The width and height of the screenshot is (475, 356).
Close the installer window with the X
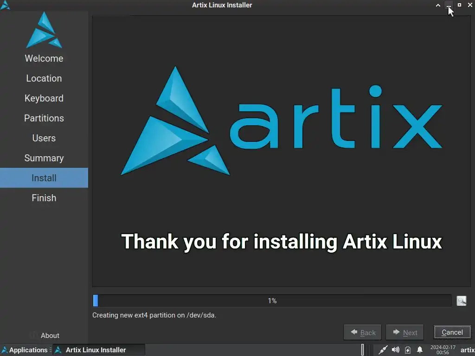pyautogui.click(x=470, y=5)
